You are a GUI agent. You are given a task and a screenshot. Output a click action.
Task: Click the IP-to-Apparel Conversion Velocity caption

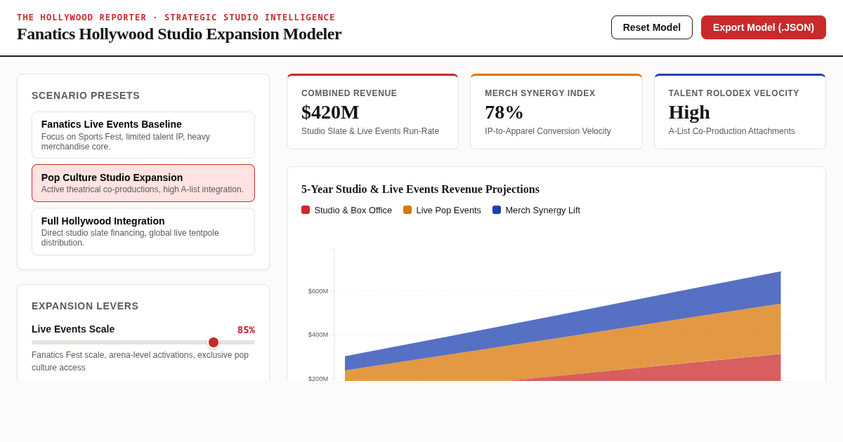click(548, 131)
